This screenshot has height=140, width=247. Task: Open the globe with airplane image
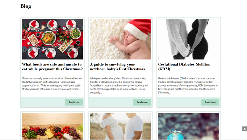[x=189, y=126]
